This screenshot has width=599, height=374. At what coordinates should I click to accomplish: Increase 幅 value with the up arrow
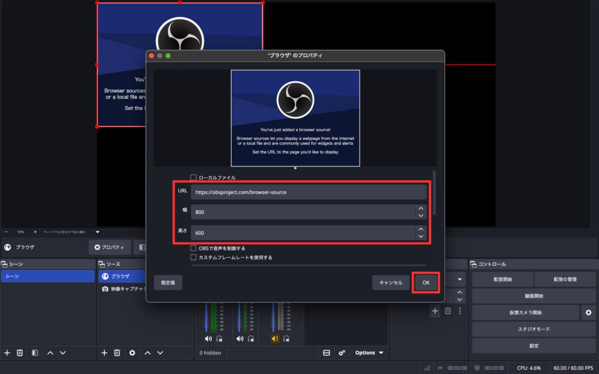point(421,209)
